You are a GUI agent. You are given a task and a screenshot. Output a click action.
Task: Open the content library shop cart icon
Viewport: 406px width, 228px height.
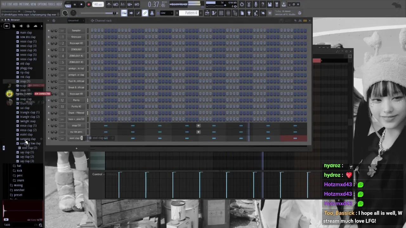pyautogui.click(x=270, y=13)
